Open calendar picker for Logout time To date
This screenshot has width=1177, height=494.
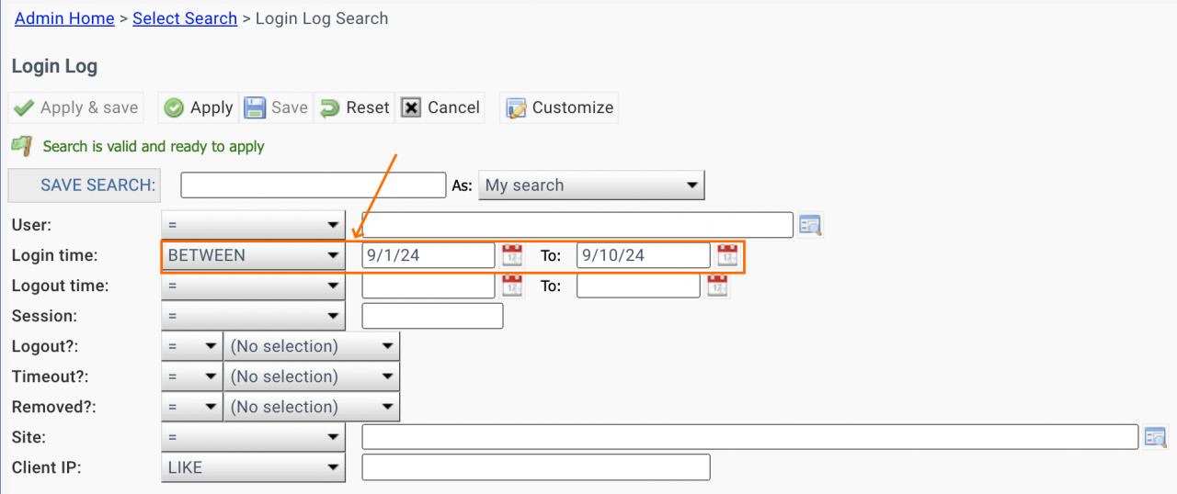[717, 286]
